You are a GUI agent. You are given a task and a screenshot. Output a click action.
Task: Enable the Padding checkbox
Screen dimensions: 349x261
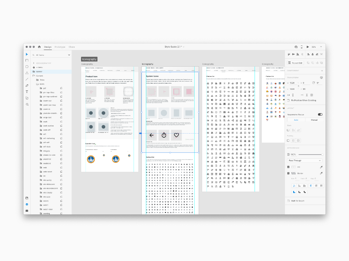point(288,140)
